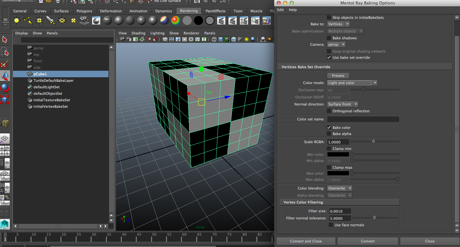Click the Volume Light shelf icon
This screenshot has height=247, width=460.
click(x=73, y=21)
